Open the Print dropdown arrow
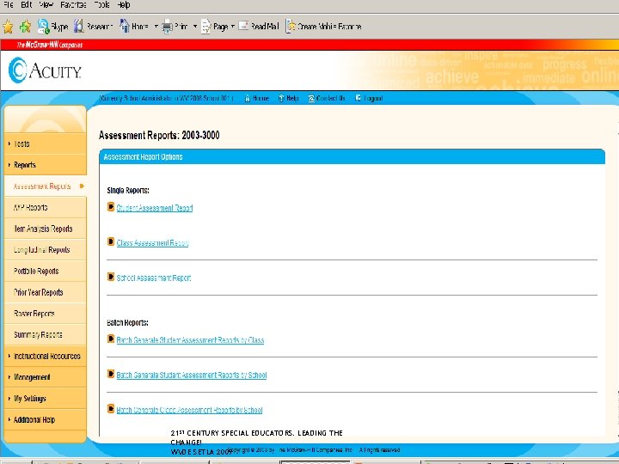This screenshot has height=464, width=619. [x=195, y=27]
